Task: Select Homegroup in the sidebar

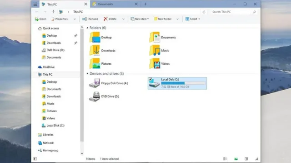Action: pyautogui.click(x=48, y=150)
